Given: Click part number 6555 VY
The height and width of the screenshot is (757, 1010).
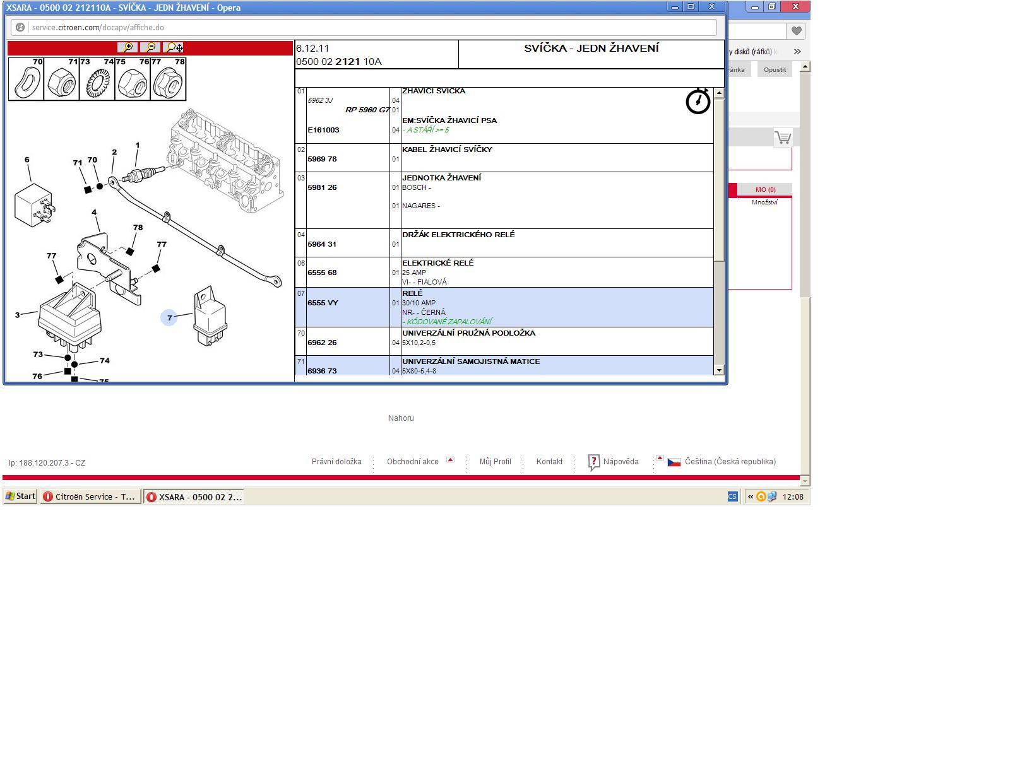Looking at the screenshot, I should 323,303.
